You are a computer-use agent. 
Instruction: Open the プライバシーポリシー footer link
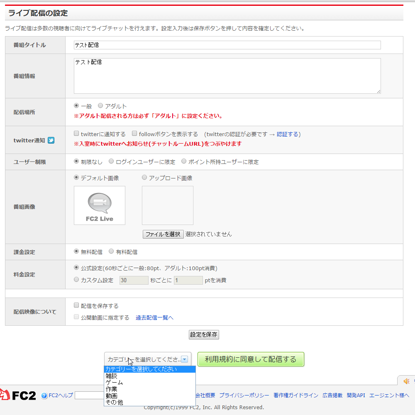[244, 395]
